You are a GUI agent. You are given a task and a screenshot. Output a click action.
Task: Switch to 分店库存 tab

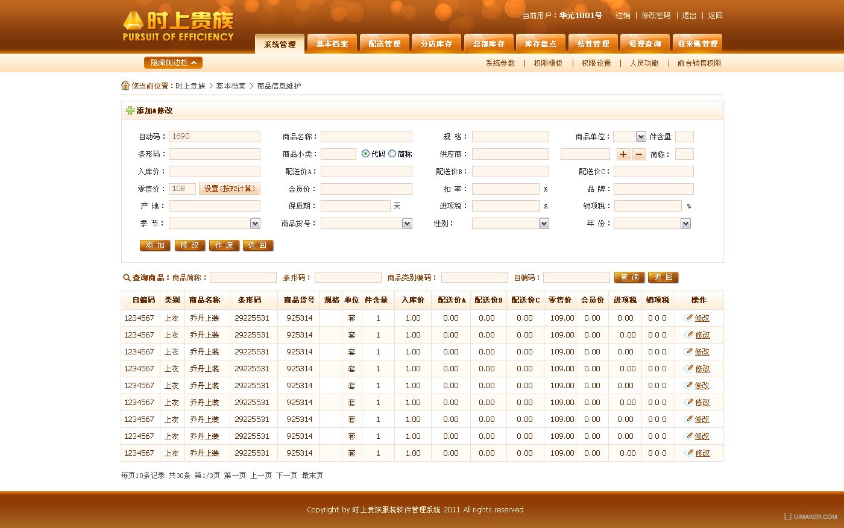(436, 44)
